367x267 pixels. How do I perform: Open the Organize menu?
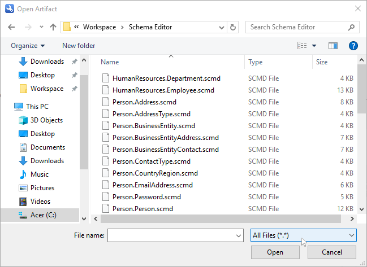[x=27, y=46]
